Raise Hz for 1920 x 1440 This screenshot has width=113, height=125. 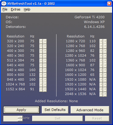point(105,89)
